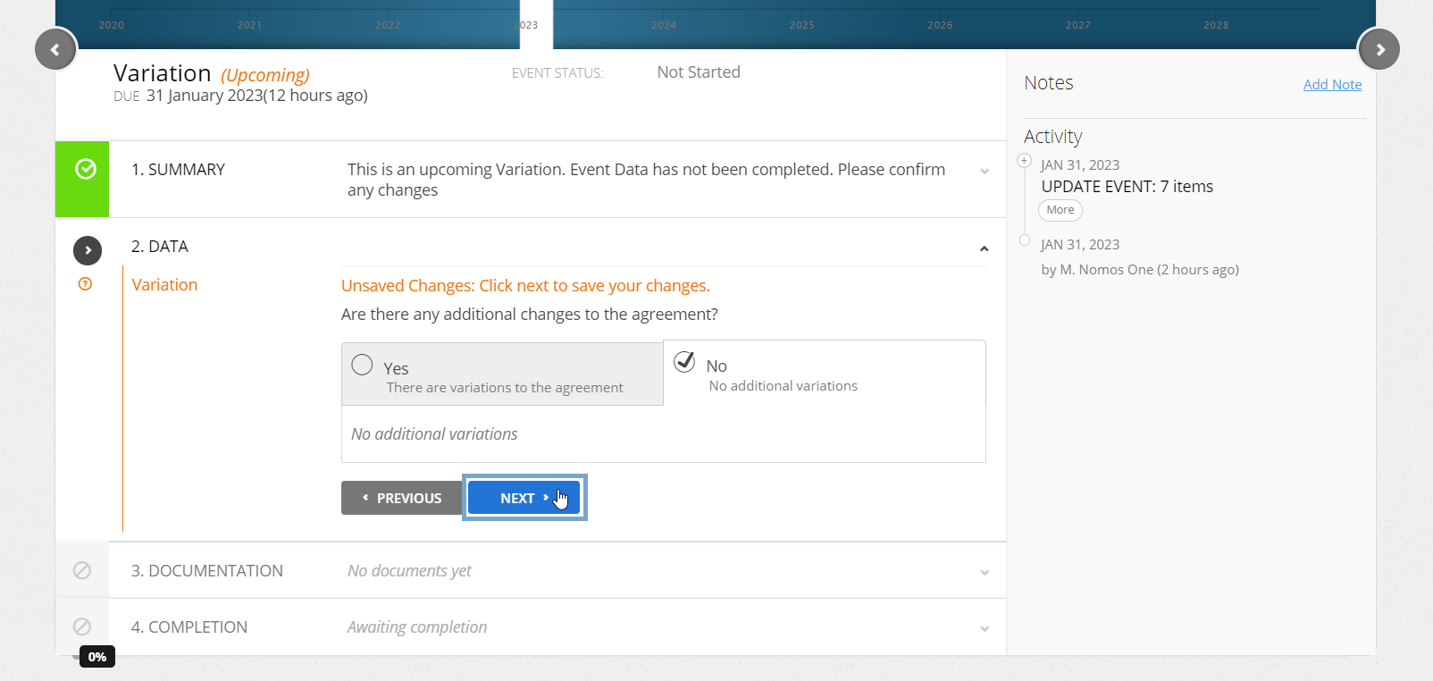Image resolution: width=1433 pixels, height=681 pixels.
Task: Click the 'UPDATE EVENT: 7 items' entry
Action: 1127,187
